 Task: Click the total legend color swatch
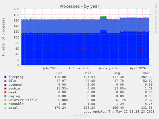click(x=5, y=108)
